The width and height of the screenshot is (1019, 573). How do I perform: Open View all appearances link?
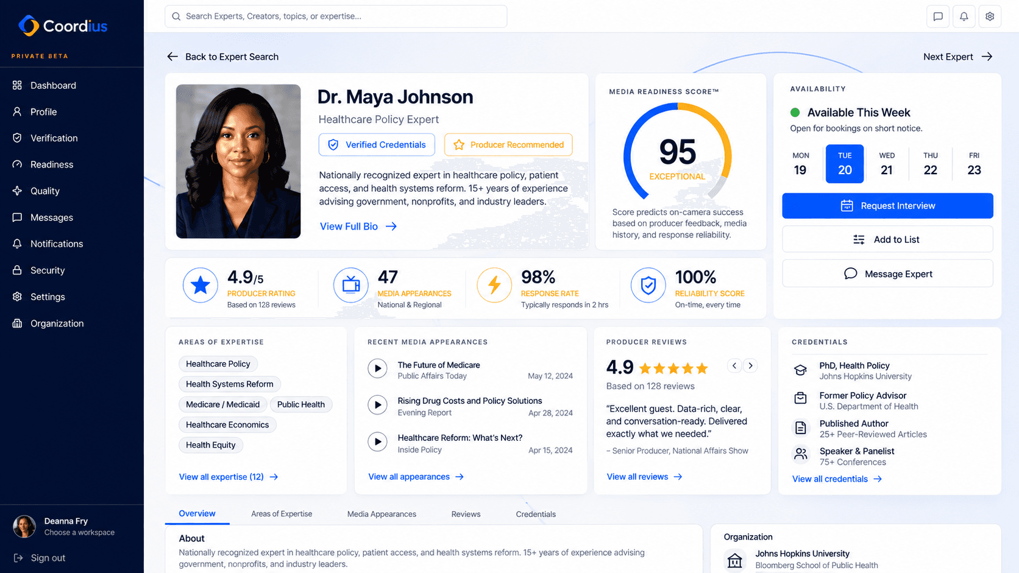(416, 477)
